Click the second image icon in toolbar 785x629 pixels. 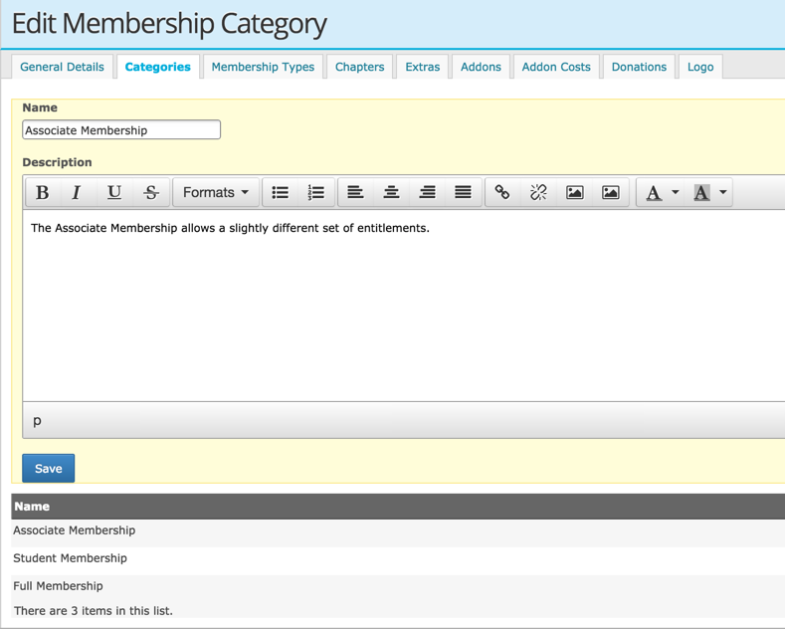[611, 192]
